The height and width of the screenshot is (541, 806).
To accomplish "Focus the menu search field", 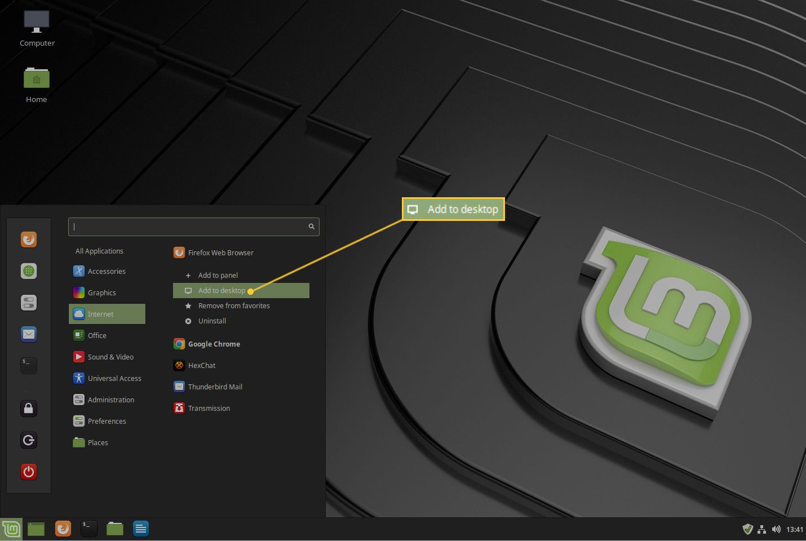I will (194, 227).
